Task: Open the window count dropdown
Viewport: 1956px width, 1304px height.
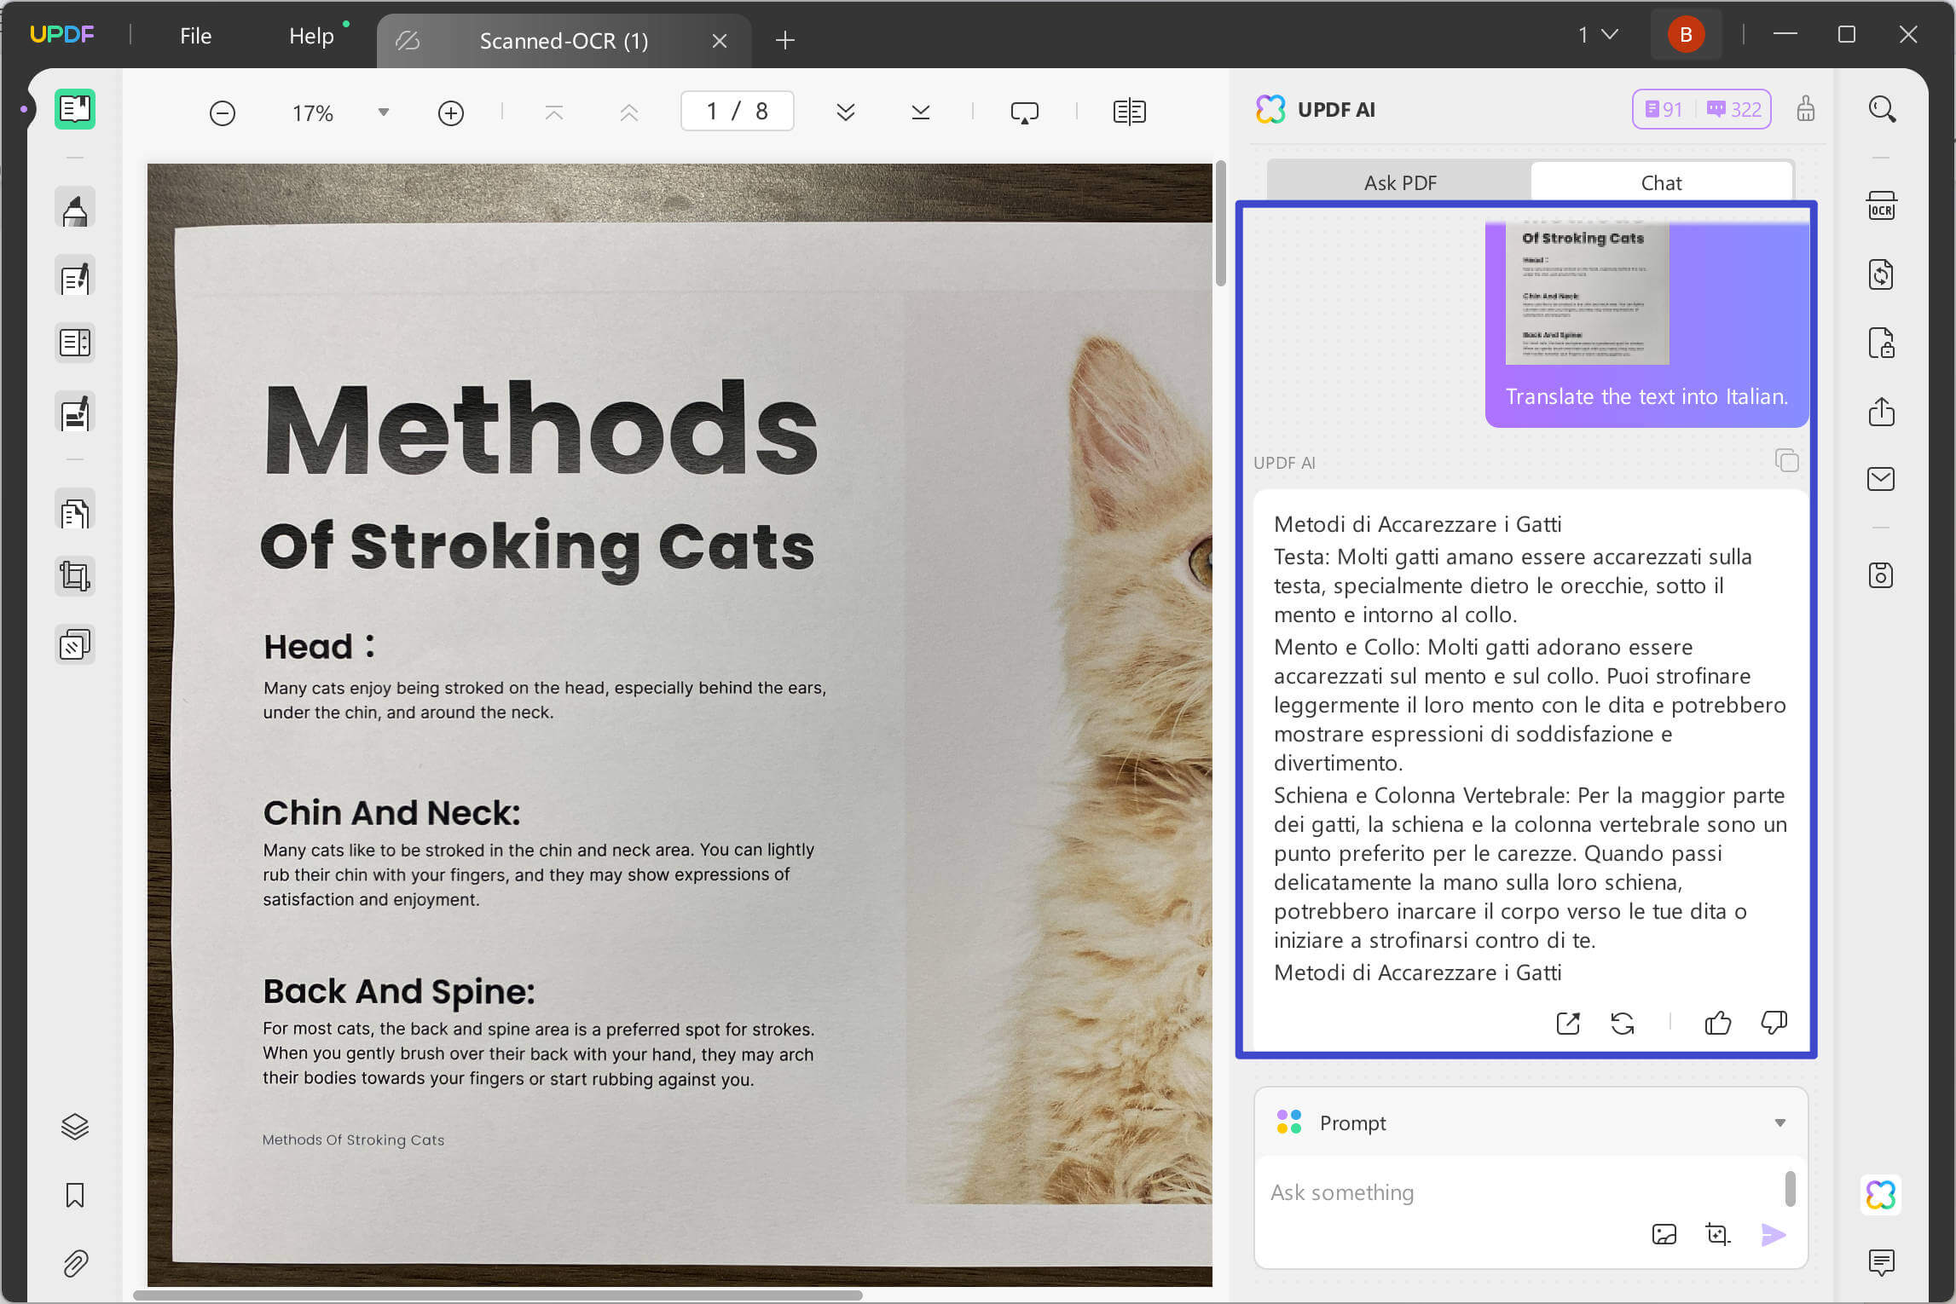Action: (1597, 35)
